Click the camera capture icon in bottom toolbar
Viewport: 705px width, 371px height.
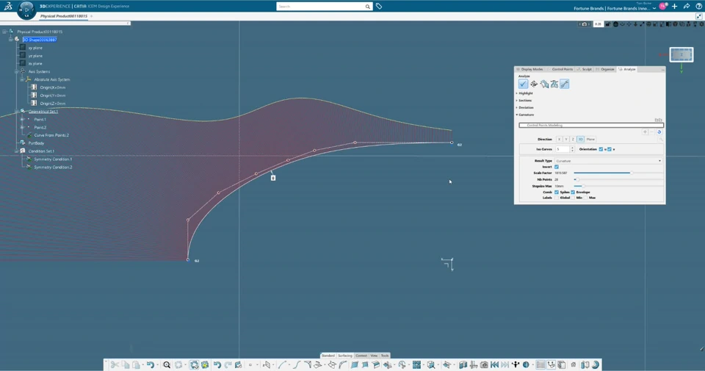coord(484,364)
